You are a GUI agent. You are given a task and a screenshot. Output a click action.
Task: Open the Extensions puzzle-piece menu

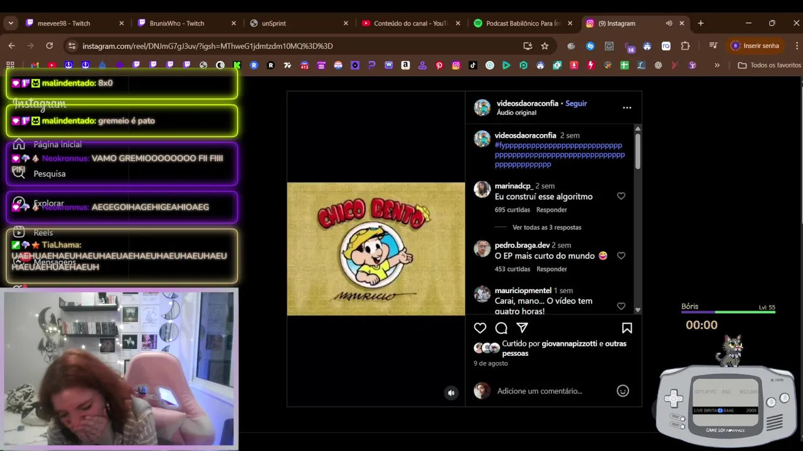[685, 46]
